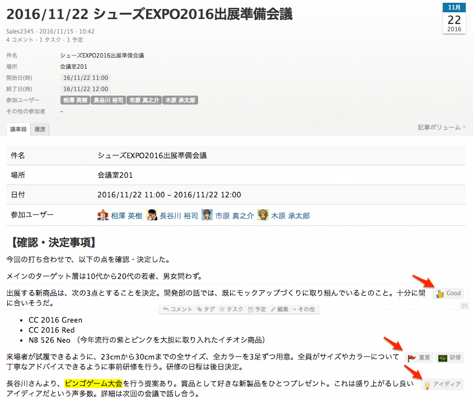Click 相澤 英樹's avatar image
The image size is (473, 402).
tap(103, 215)
